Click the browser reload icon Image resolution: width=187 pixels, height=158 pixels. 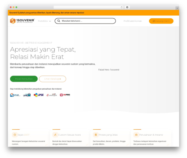[x=122, y=7]
